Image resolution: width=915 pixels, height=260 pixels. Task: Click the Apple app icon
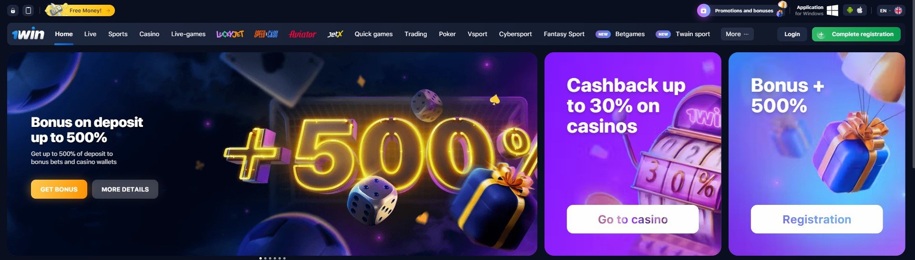click(x=860, y=10)
